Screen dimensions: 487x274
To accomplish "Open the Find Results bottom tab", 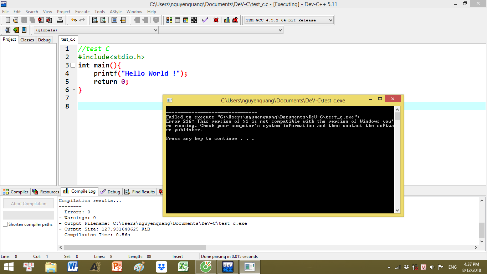I will pos(140,192).
